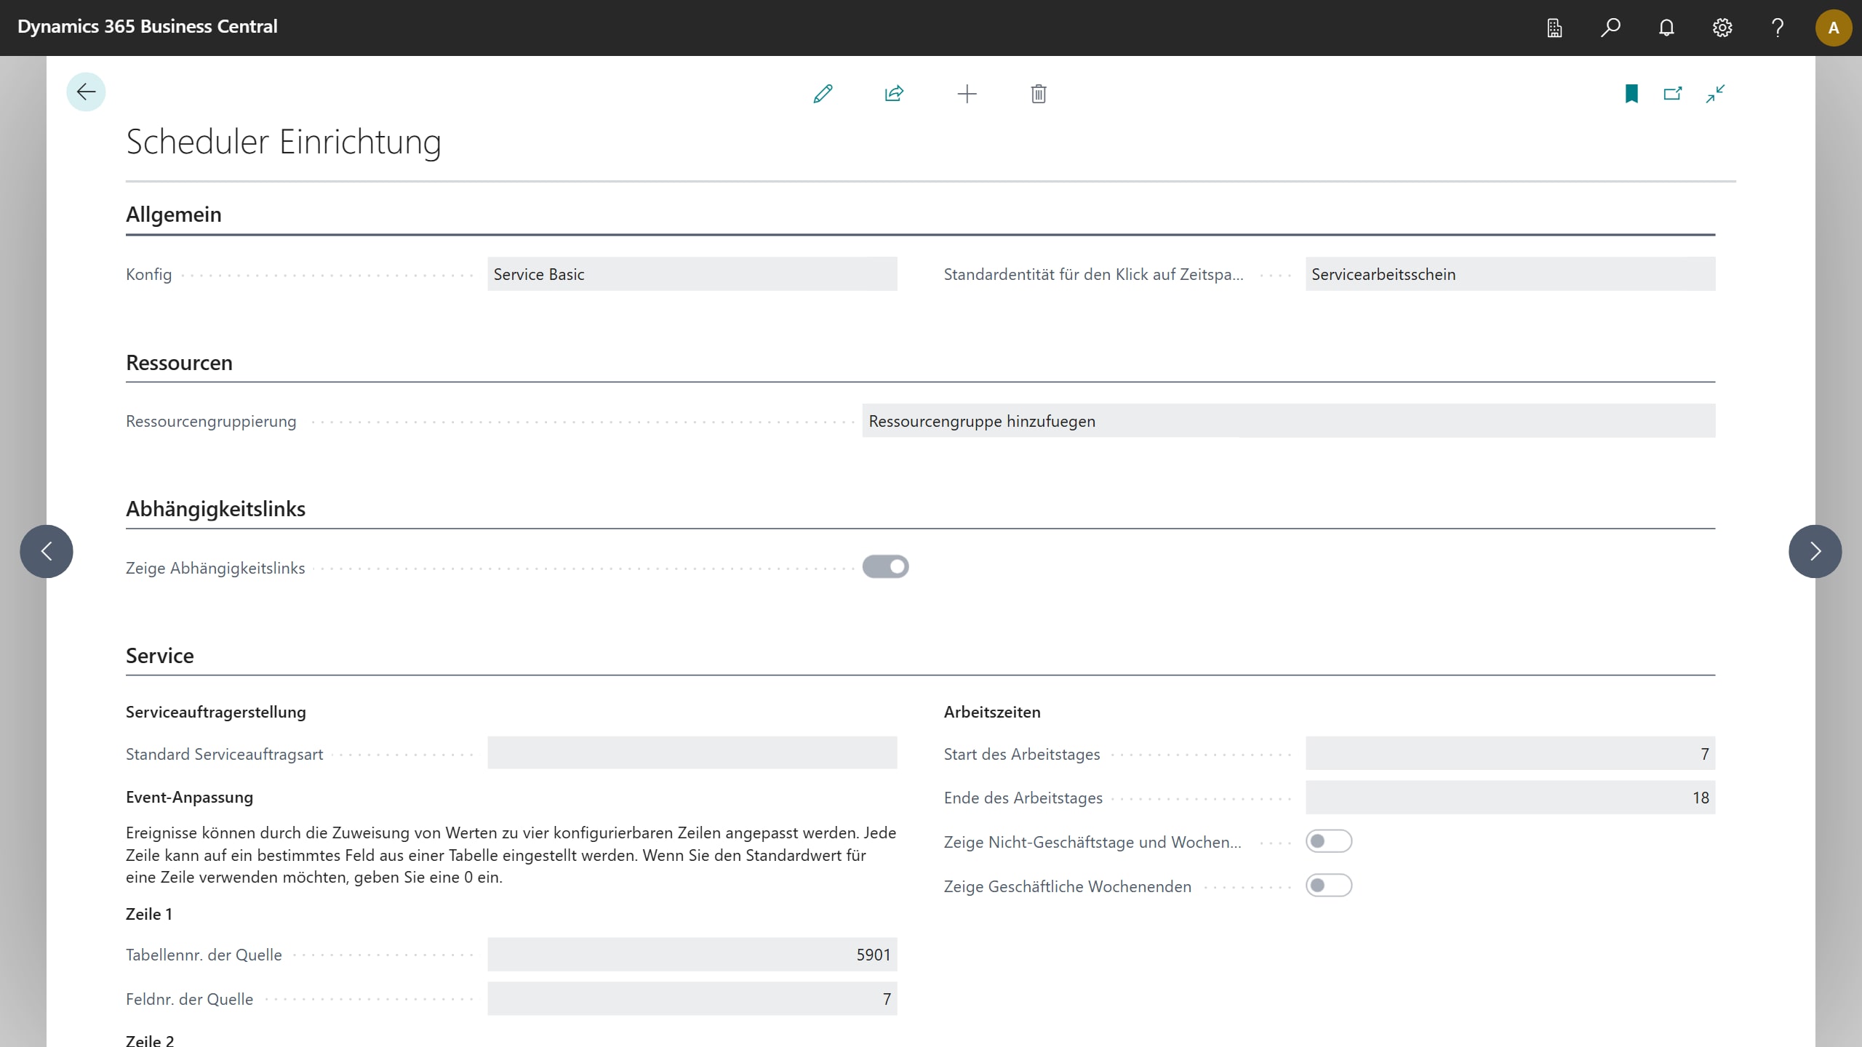Viewport: 1862px width, 1047px height.
Task: Open the company building icon
Action: [x=1554, y=28]
